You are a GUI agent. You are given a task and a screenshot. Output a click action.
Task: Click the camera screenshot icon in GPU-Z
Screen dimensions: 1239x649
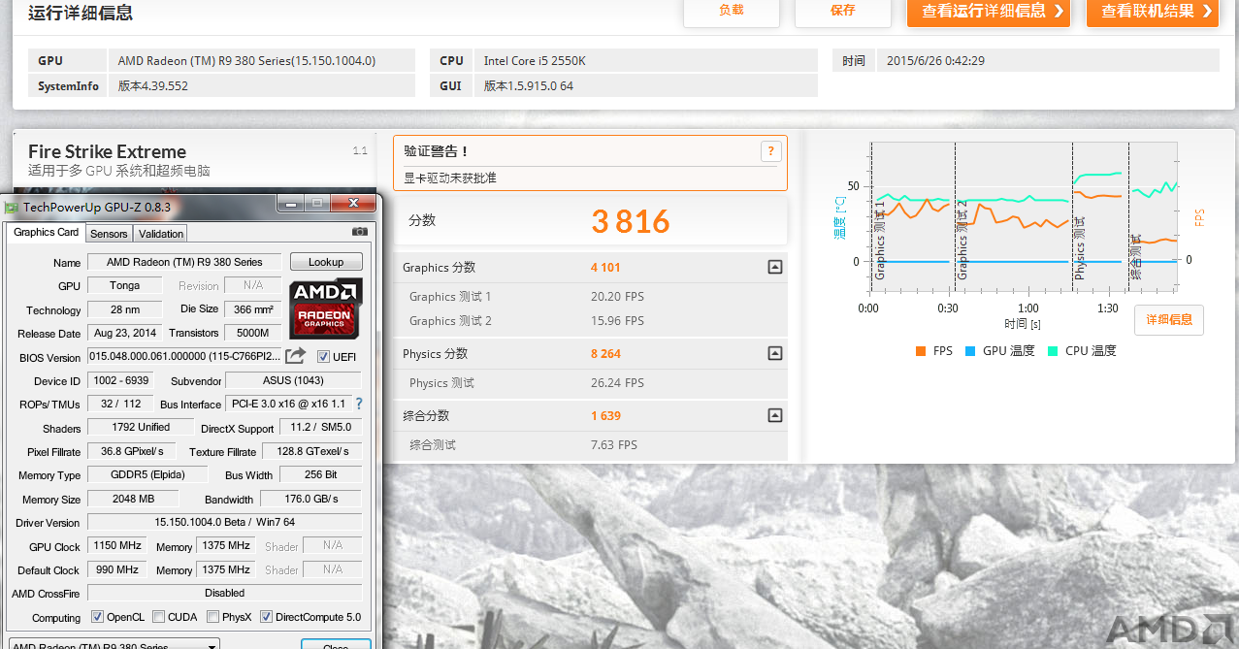360,232
